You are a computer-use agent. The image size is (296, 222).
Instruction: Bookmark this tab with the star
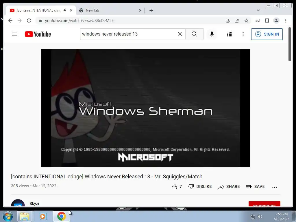[246, 21]
